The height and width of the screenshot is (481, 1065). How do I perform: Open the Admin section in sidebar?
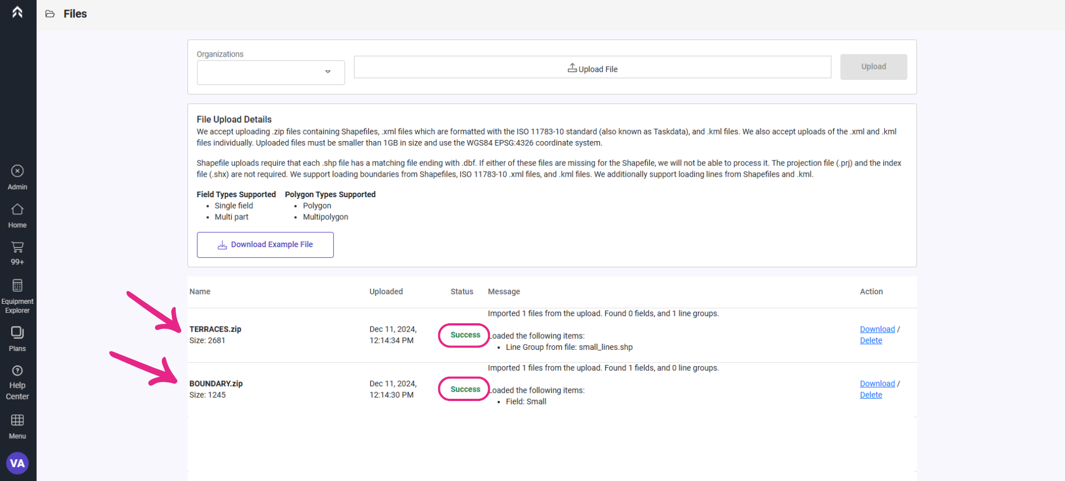tap(17, 177)
